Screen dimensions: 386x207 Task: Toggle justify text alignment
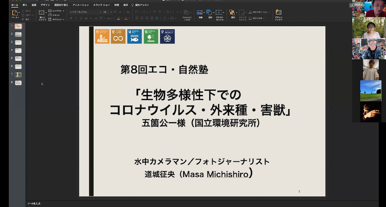click(152, 18)
